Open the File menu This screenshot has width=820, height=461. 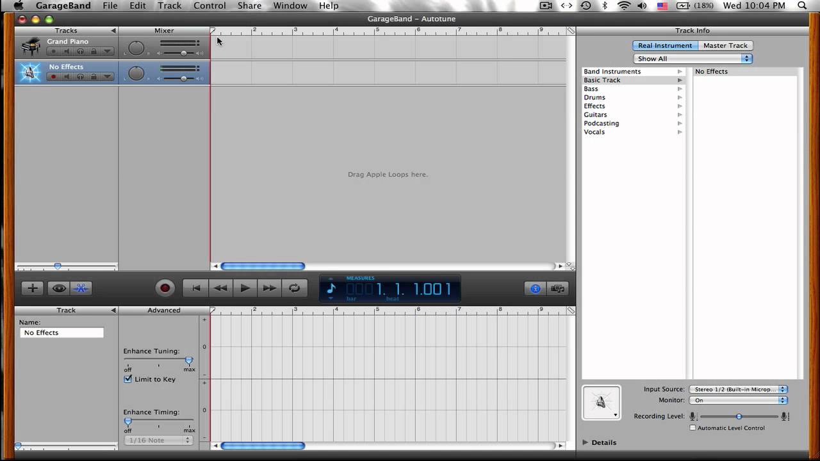(x=110, y=6)
